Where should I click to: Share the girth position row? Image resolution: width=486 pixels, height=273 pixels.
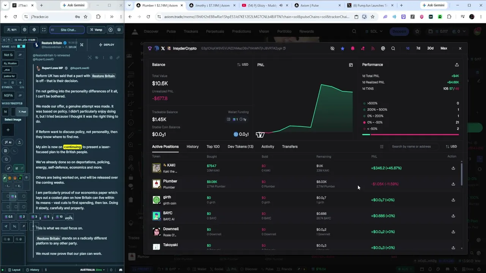point(453,200)
